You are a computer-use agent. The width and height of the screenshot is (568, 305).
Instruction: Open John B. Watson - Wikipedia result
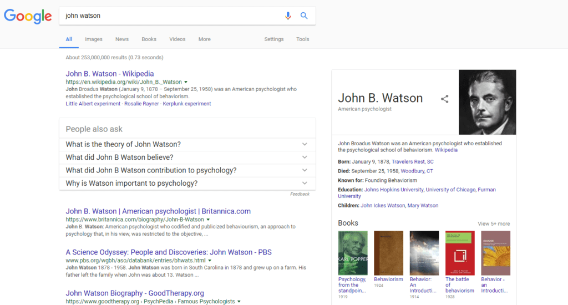pyautogui.click(x=110, y=74)
